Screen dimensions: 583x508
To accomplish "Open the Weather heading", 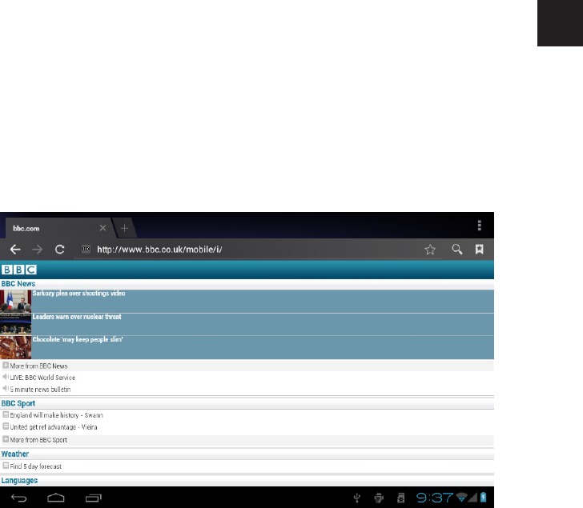I will click(x=15, y=454).
